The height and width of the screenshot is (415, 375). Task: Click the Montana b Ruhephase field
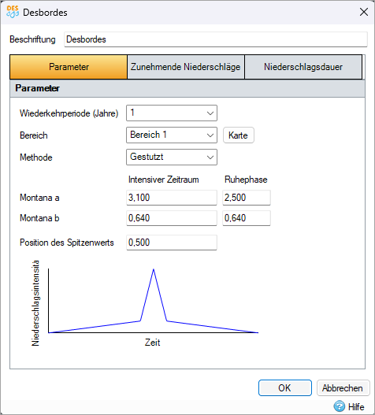click(x=247, y=218)
